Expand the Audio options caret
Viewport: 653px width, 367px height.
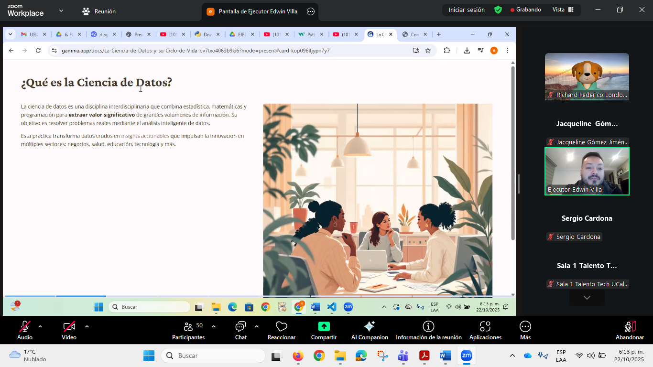pyautogui.click(x=40, y=326)
